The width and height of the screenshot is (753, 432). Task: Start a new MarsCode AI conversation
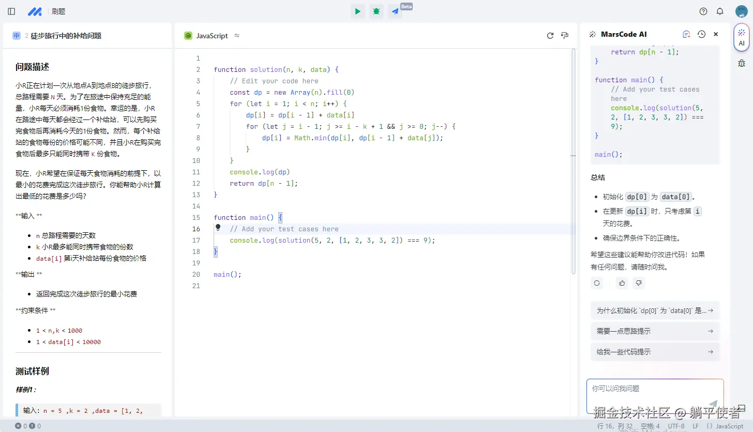[686, 34]
